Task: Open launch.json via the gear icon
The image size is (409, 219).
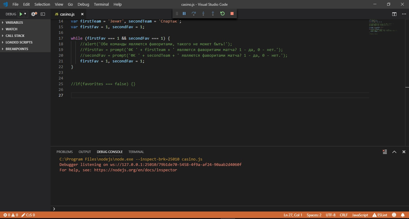Action: click(34, 14)
